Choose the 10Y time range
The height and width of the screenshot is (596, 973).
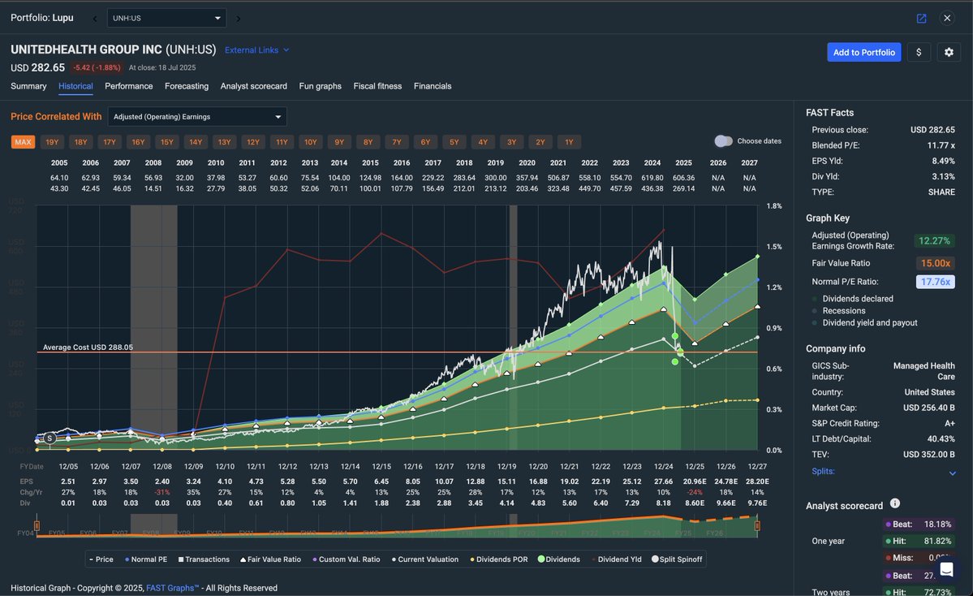click(x=310, y=142)
